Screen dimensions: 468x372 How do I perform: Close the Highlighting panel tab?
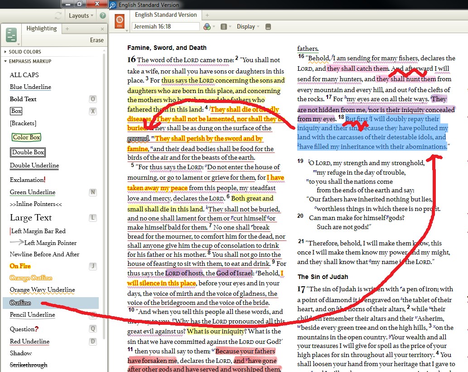(102, 29)
